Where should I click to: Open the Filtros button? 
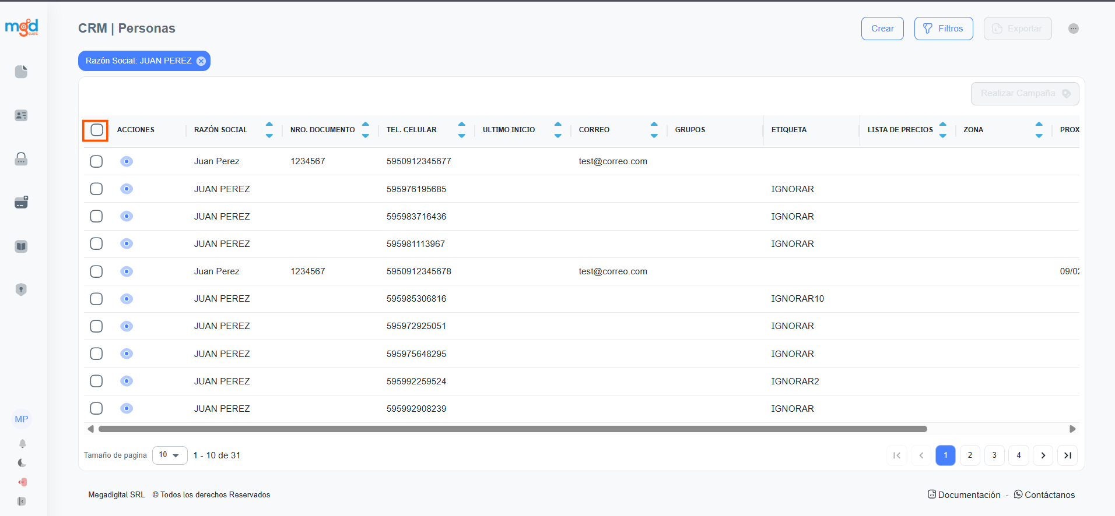click(x=943, y=29)
